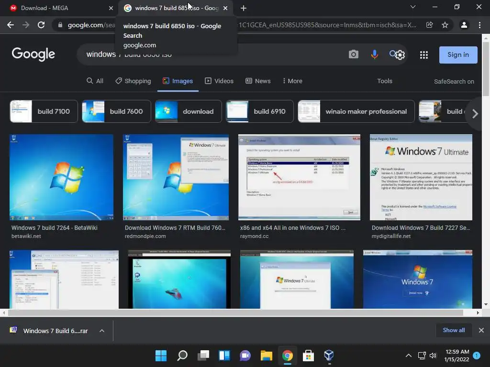490x367 pixels.
Task: Switch to the News tab
Action: pyautogui.click(x=258, y=81)
